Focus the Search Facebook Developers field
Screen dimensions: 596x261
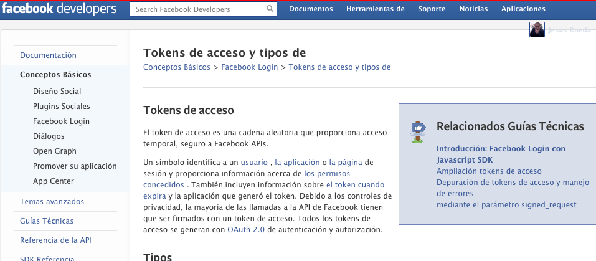click(x=197, y=9)
